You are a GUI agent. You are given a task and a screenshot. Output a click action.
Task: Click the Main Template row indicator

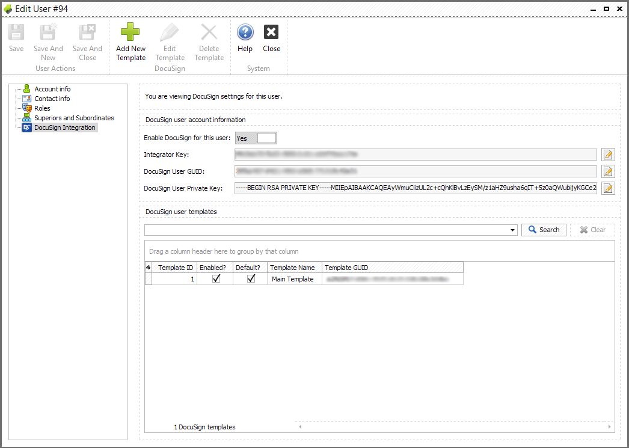(149, 279)
